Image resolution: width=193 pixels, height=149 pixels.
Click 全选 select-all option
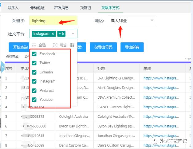click(x=42, y=45)
